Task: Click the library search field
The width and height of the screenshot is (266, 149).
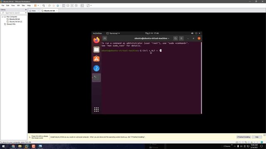Action: [13, 13]
